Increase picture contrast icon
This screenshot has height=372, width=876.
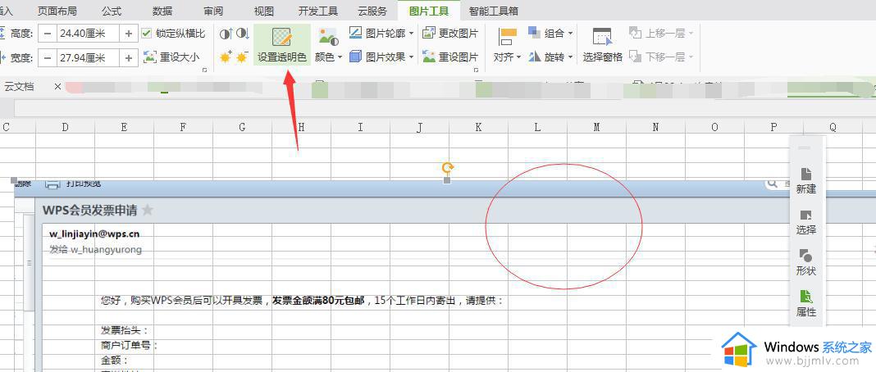point(226,34)
